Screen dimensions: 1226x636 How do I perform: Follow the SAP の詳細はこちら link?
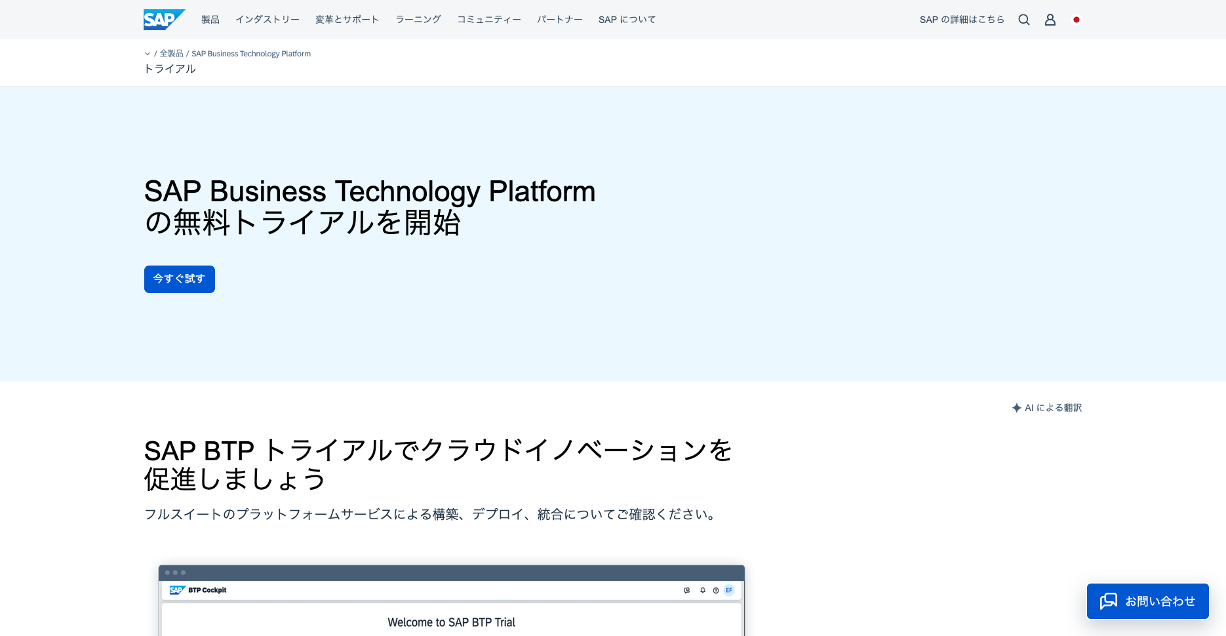click(x=962, y=20)
